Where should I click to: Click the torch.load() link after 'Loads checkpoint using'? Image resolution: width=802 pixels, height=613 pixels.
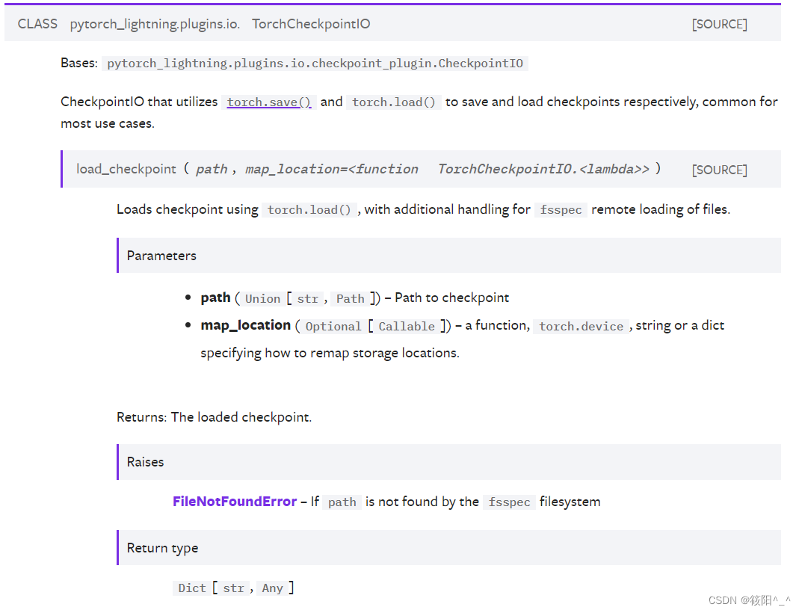pyautogui.click(x=309, y=209)
